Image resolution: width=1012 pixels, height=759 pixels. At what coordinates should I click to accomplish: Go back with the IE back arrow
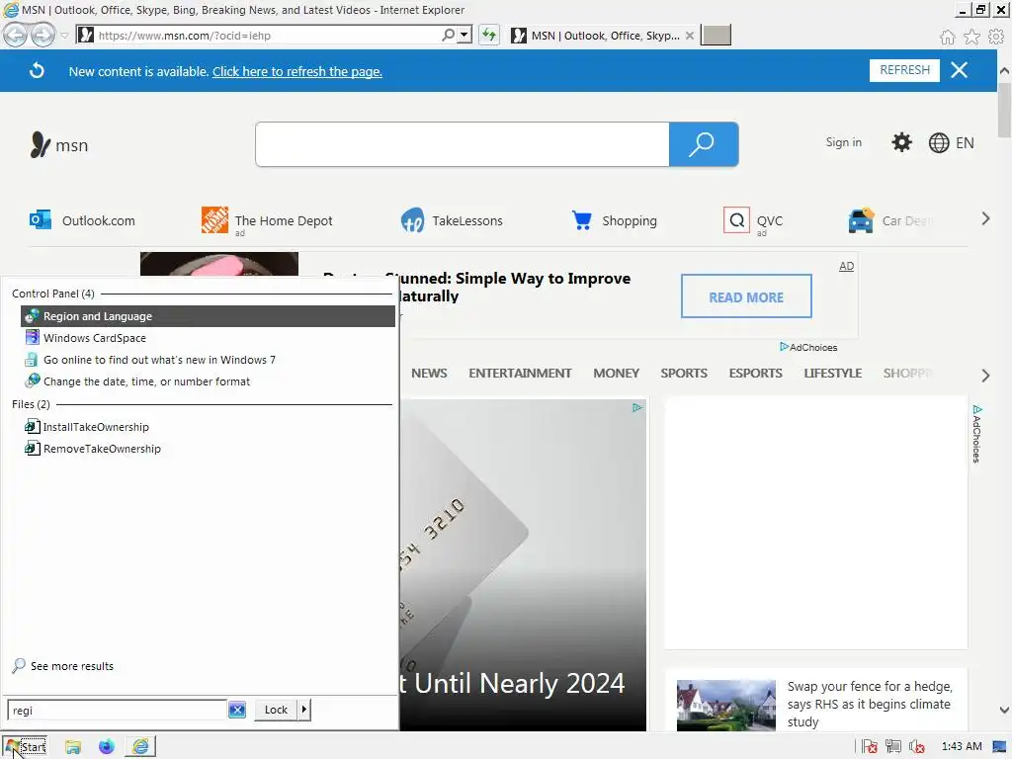tap(16, 35)
